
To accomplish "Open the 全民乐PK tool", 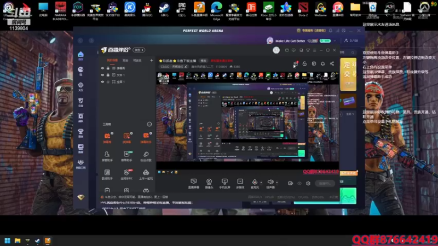I will [126, 174].
